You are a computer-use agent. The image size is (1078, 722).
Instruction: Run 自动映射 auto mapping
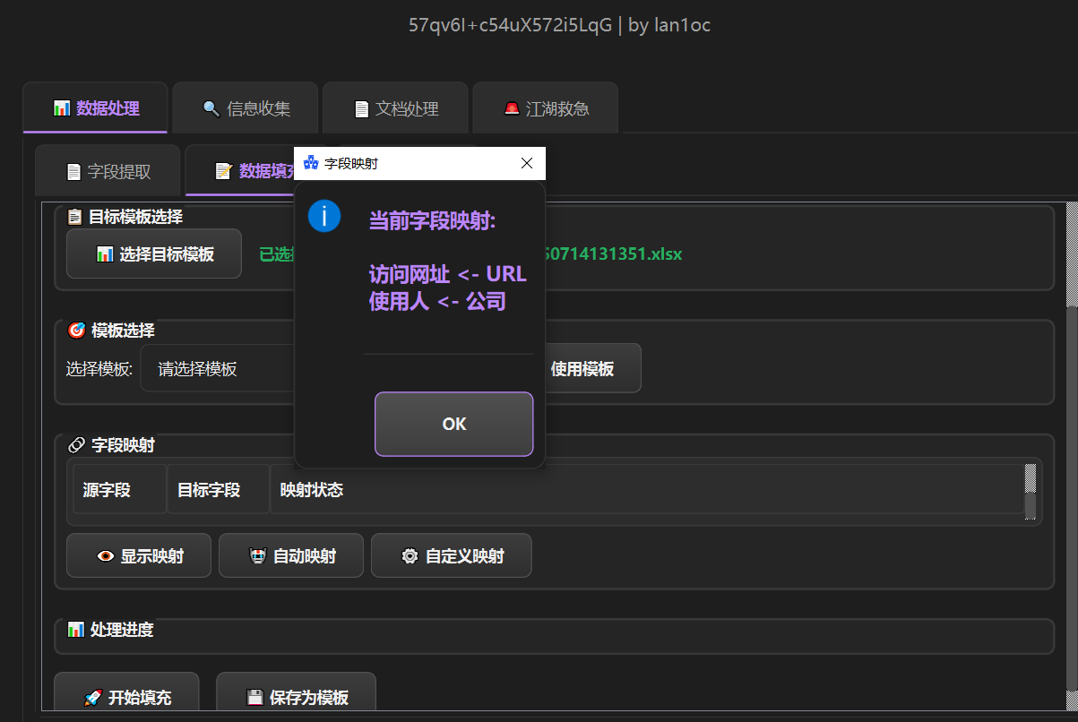point(291,556)
